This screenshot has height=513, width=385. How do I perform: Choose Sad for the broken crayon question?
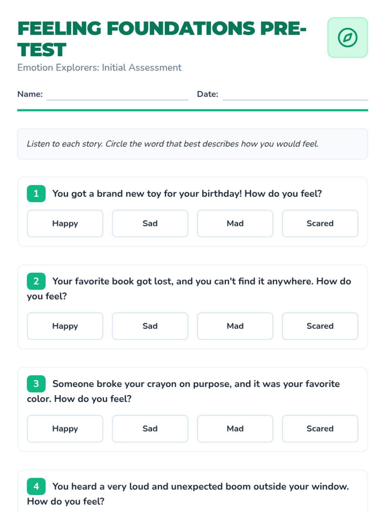pyautogui.click(x=150, y=429)
